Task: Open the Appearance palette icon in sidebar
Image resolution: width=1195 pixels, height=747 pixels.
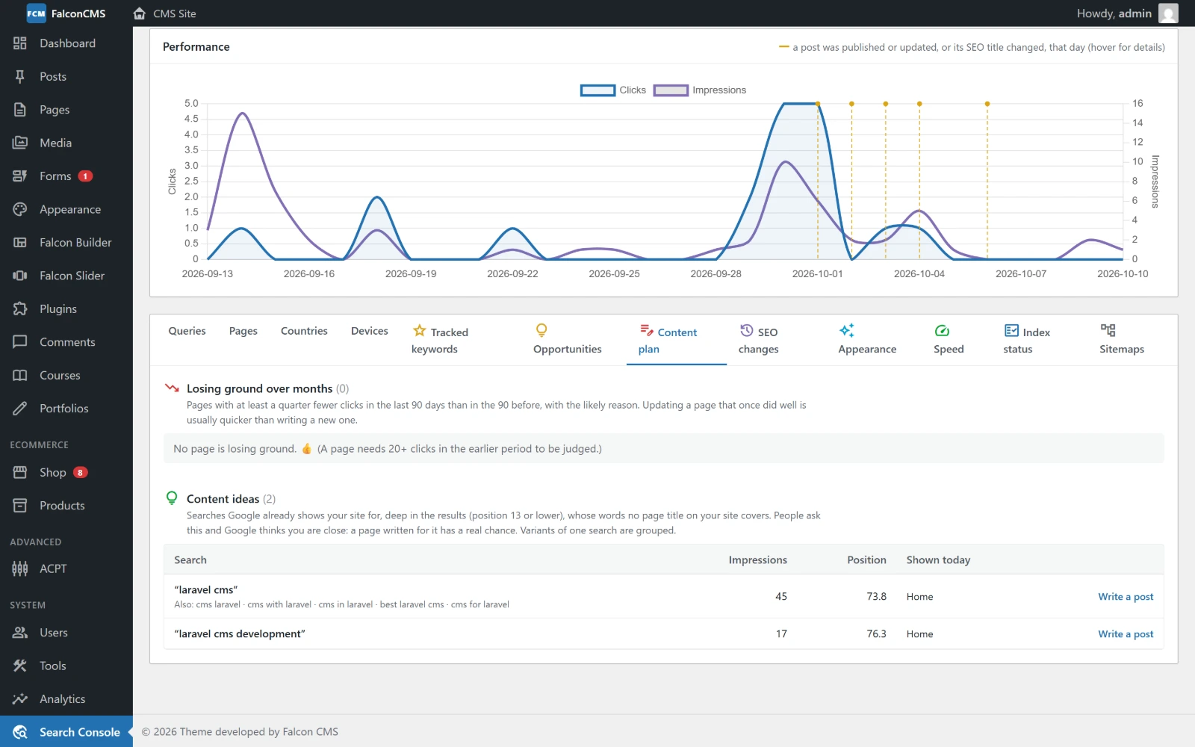Action: tap(20, 209)
